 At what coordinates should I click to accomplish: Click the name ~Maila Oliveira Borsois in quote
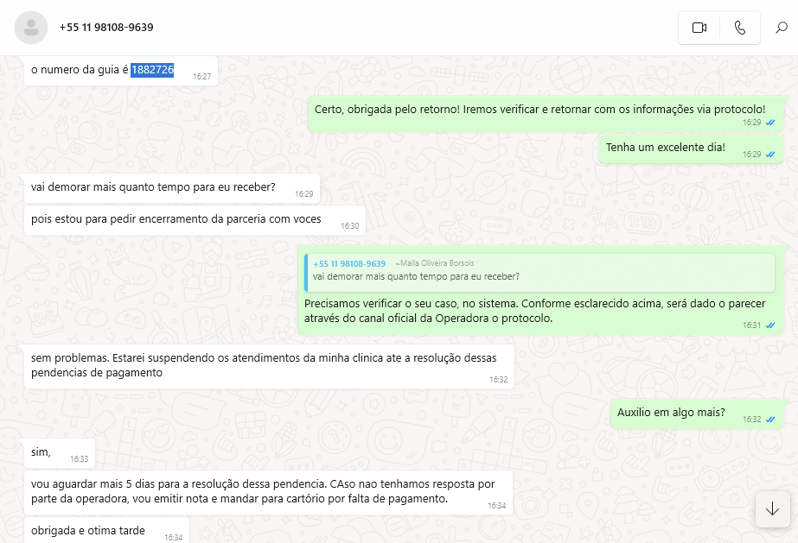coord(435,263)
